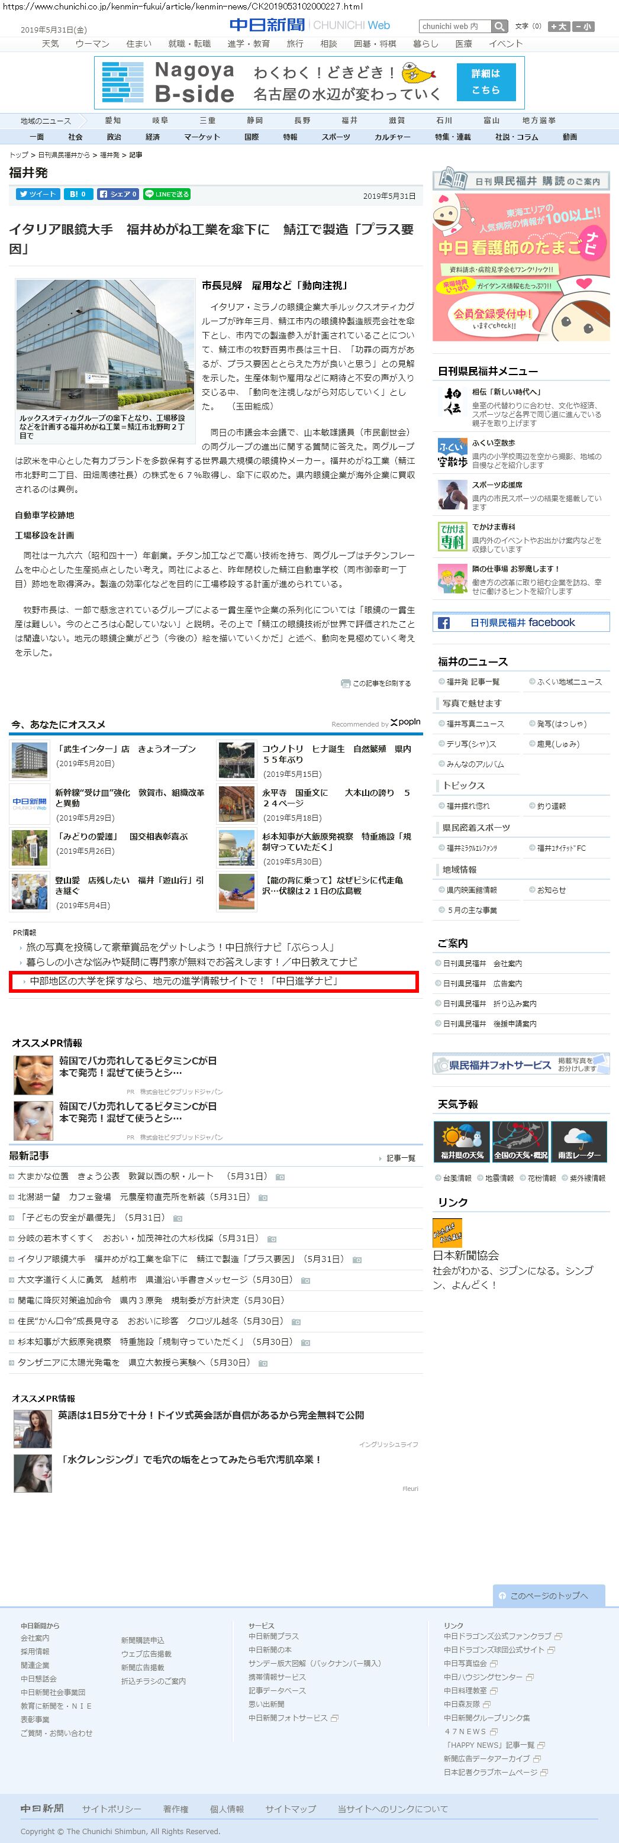Image resolution: width=619 pixels, height=1843 pixels.
Task: Open 記事一覧 link beside 最新記事
Action: click(399, 1158)
